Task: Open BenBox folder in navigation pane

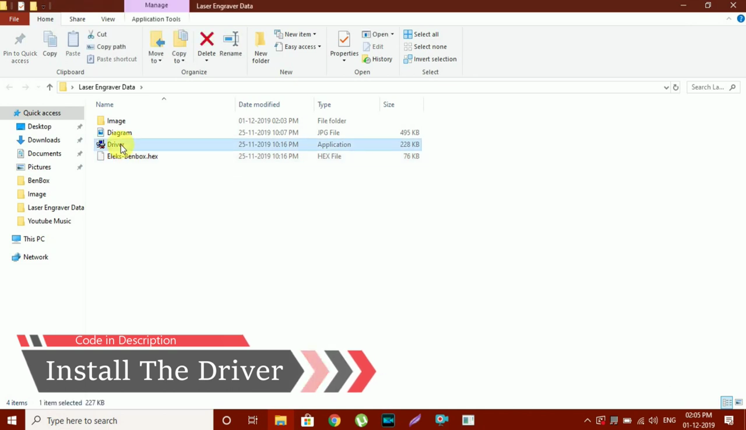Action: (38, 181)
